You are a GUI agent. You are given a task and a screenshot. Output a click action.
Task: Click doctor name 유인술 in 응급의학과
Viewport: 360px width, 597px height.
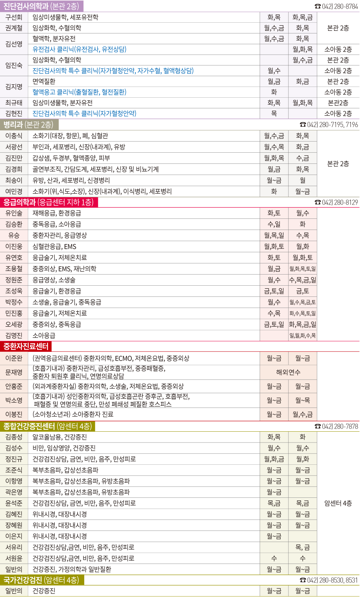(14, 213)
